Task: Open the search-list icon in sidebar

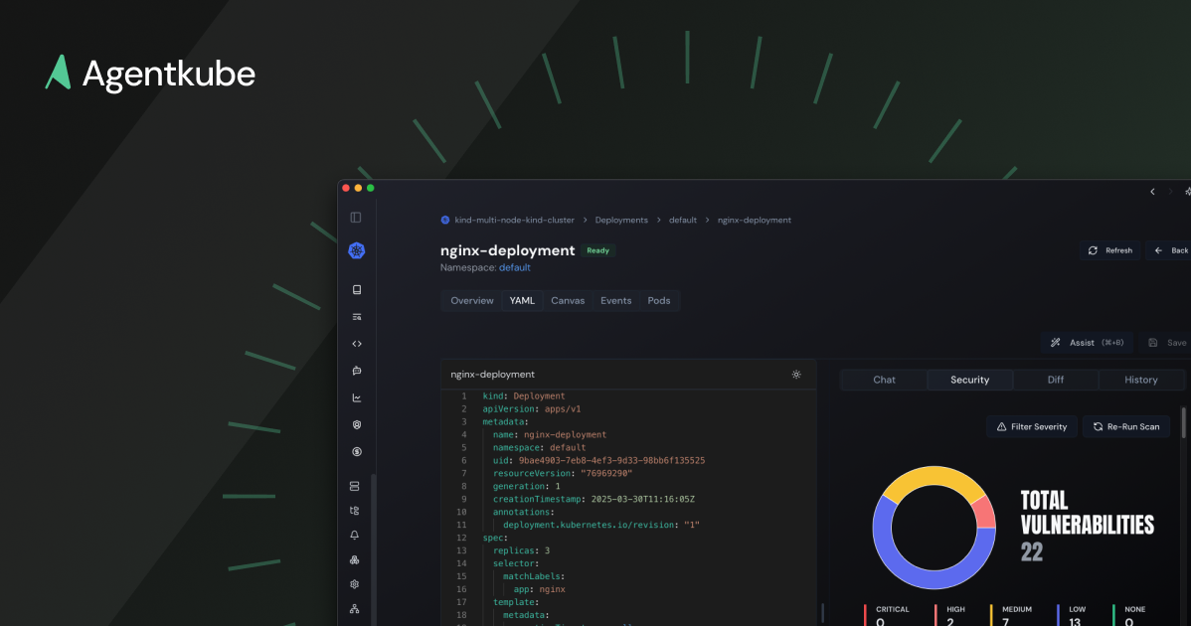Action: (x=356, y=317)
